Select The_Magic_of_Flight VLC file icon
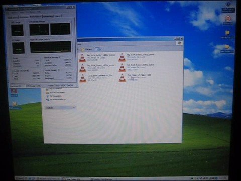 pyautogui.click(x=122, y=78)
